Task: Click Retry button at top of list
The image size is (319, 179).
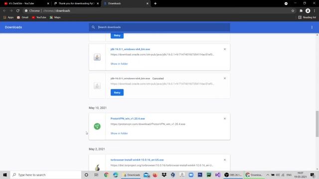Action: coord(117,35)
